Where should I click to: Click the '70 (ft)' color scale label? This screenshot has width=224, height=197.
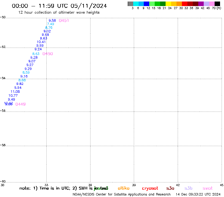(x=216, y=8)
